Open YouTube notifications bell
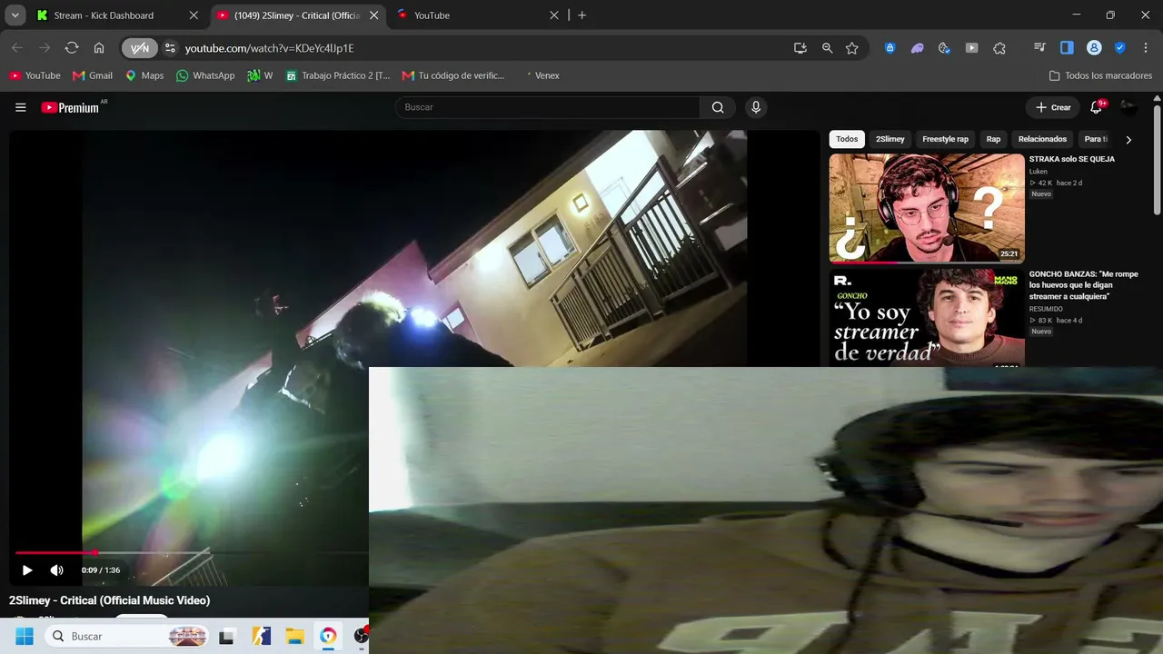 coord(1097,107)
